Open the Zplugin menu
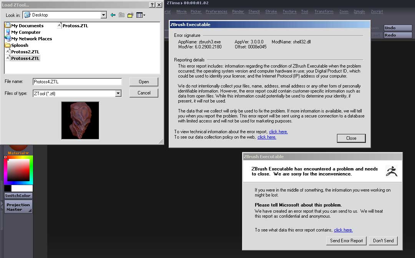Image resolution: width=415 pixels, height=258 pixels. 359,12
